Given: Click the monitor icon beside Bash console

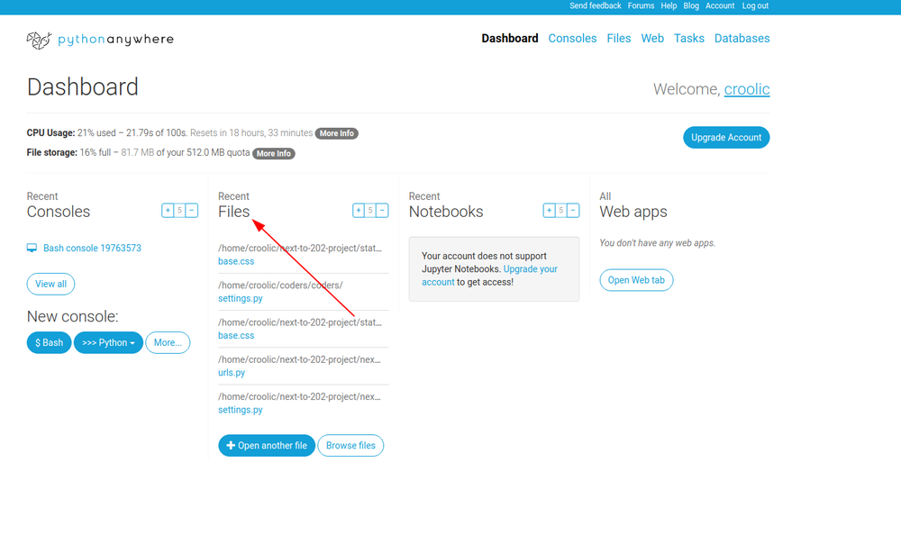Looking at the screenshot, I should [x=32, y=248].
